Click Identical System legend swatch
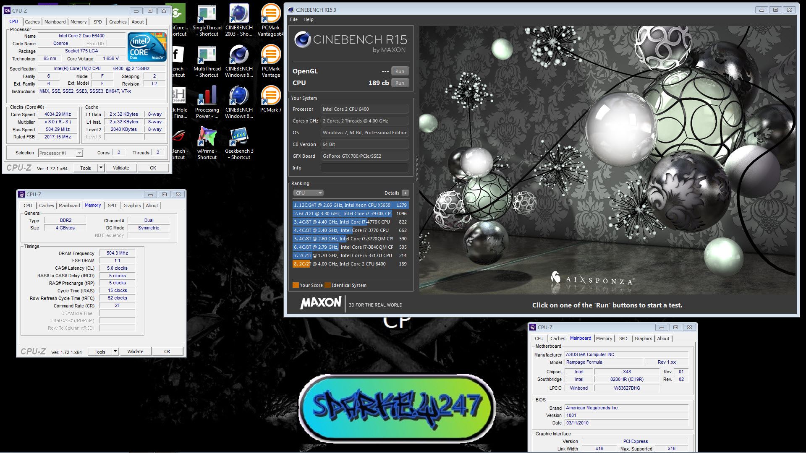The height and width of the screenshot is (453, 806). pyautogui.click(x=327, y=285)
